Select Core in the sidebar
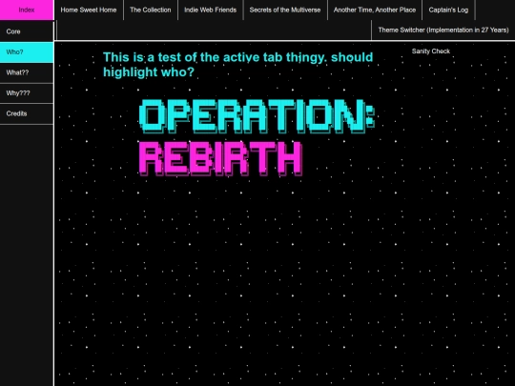Image resolution: width=515 pixels, height=386 pixels. 27,31
